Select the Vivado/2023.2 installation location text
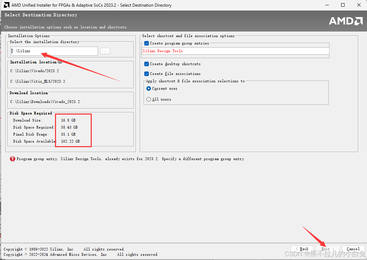The width and height of the screenshot is (367, 260). 34,71
